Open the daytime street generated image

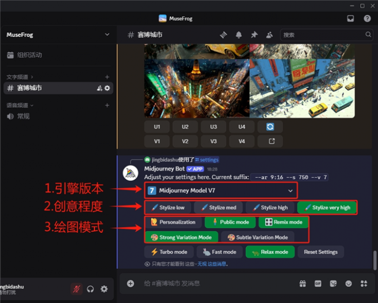pyautogui.click(x=302, y=88)
